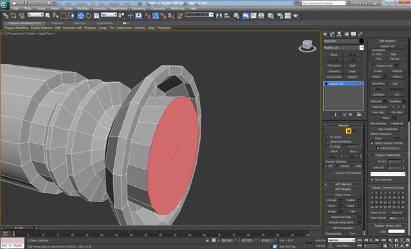Open the Graph Editors menu

pos(119,8)
